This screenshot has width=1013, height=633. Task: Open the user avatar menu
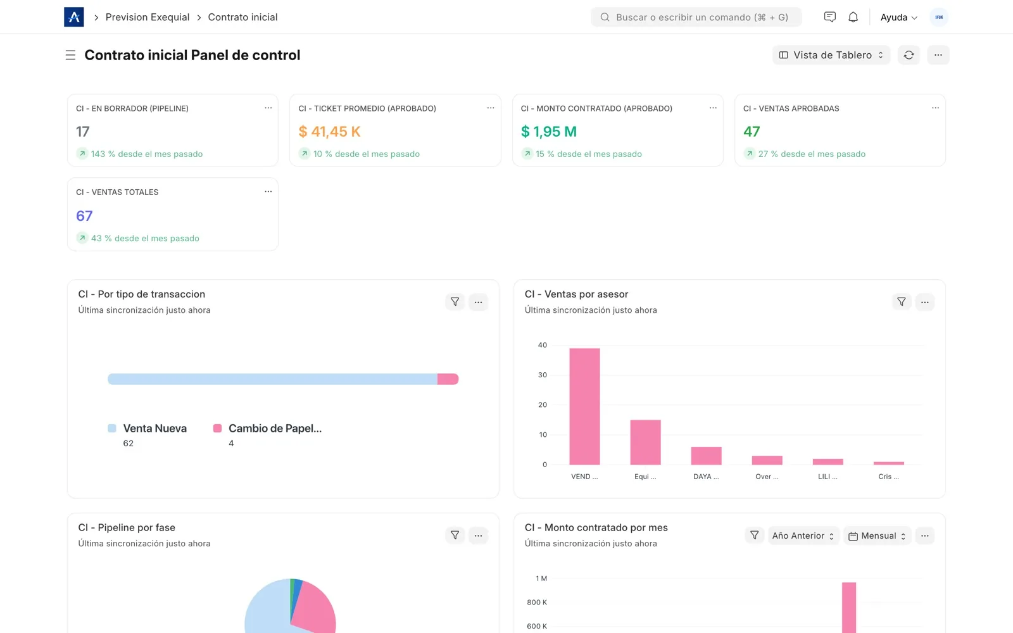[x=939, y=17]
